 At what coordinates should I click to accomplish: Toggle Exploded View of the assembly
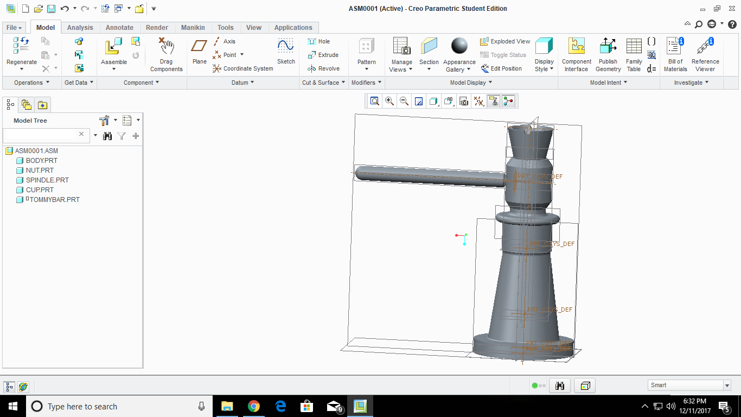pyautogui.click(x=504, y=41)
